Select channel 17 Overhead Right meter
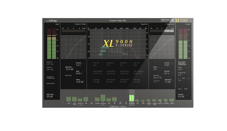Screen dimensions: 227x131 click(154, 100)
